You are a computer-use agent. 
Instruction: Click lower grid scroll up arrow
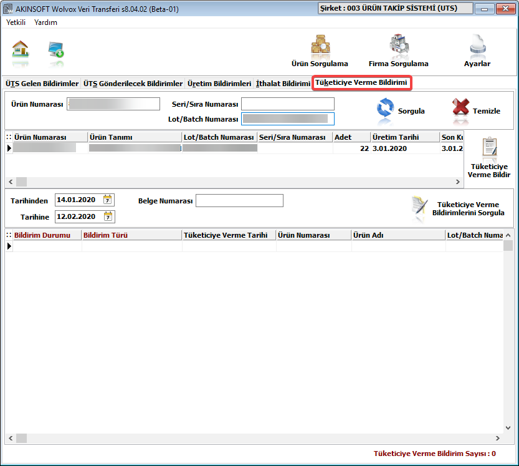[x=508, y=235]
